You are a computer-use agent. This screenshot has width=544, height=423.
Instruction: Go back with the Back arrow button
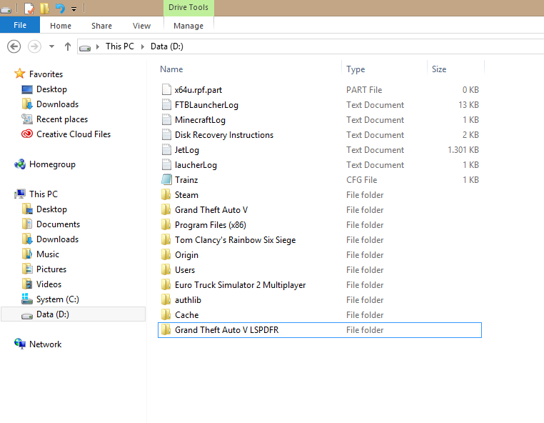14,46
